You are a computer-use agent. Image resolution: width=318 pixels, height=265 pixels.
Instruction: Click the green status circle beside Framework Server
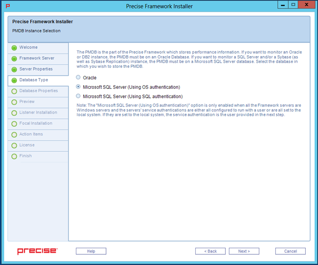tap(14, 59)
